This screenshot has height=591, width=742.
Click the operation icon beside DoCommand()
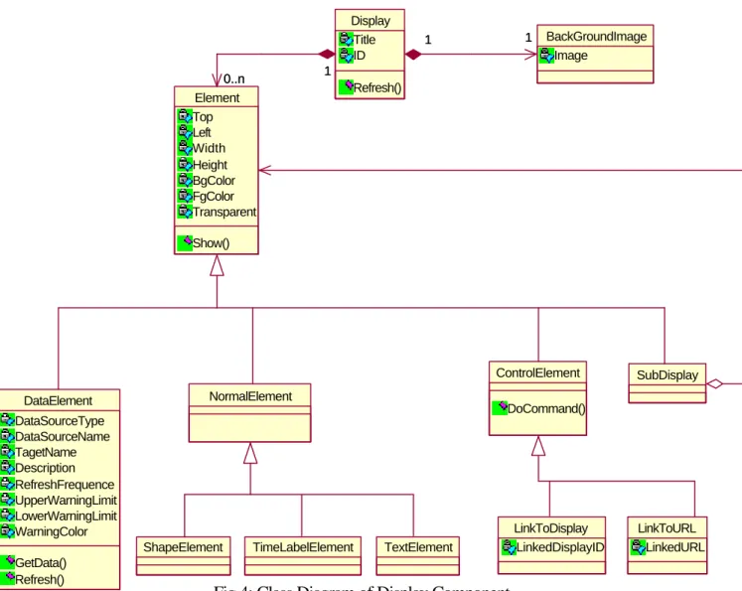(500, 408)
